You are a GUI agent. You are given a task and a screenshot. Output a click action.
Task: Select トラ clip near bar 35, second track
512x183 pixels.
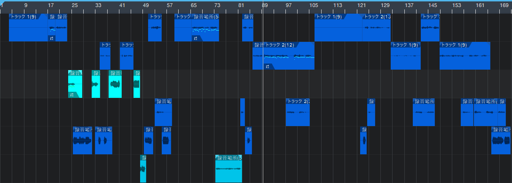point(105,56)
